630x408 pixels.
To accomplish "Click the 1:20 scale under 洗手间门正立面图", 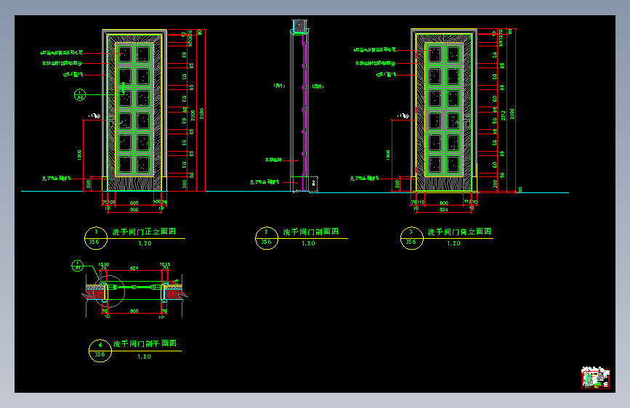I will 145,243.
